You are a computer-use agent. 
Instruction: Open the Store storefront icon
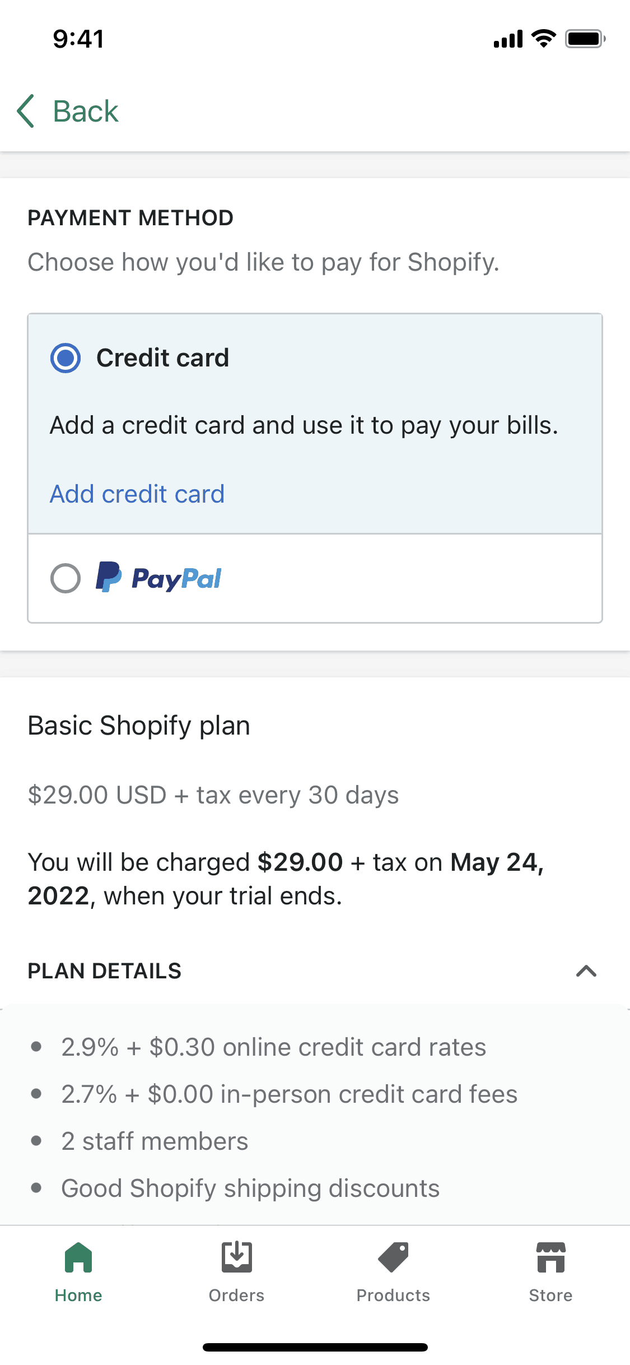550,1257
